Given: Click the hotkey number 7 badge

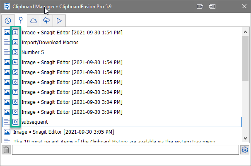Looking at the screenshot, I should pos(15,92).
